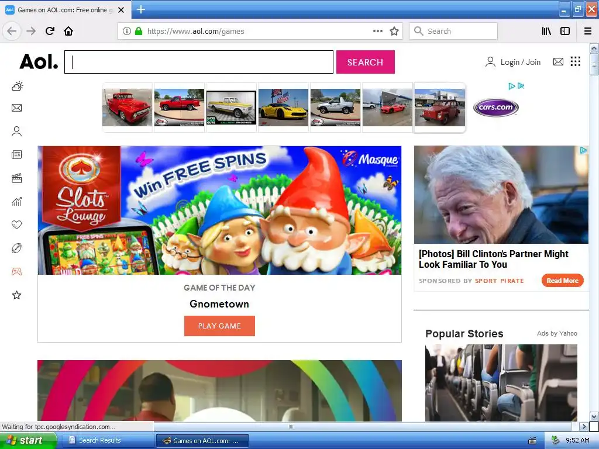Open News from the AOL sidebar
Screen dimensions: 599x449
pos(16,154)
